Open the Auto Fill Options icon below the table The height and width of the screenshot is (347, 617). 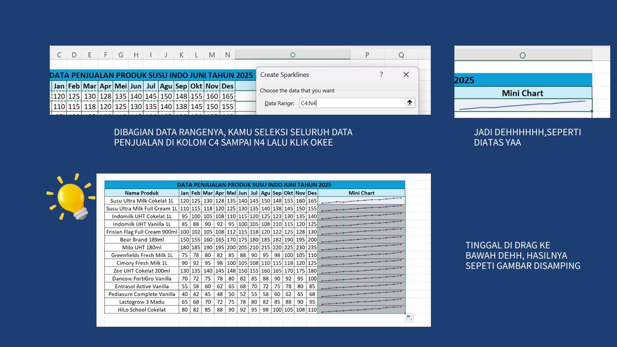(410, 318)
